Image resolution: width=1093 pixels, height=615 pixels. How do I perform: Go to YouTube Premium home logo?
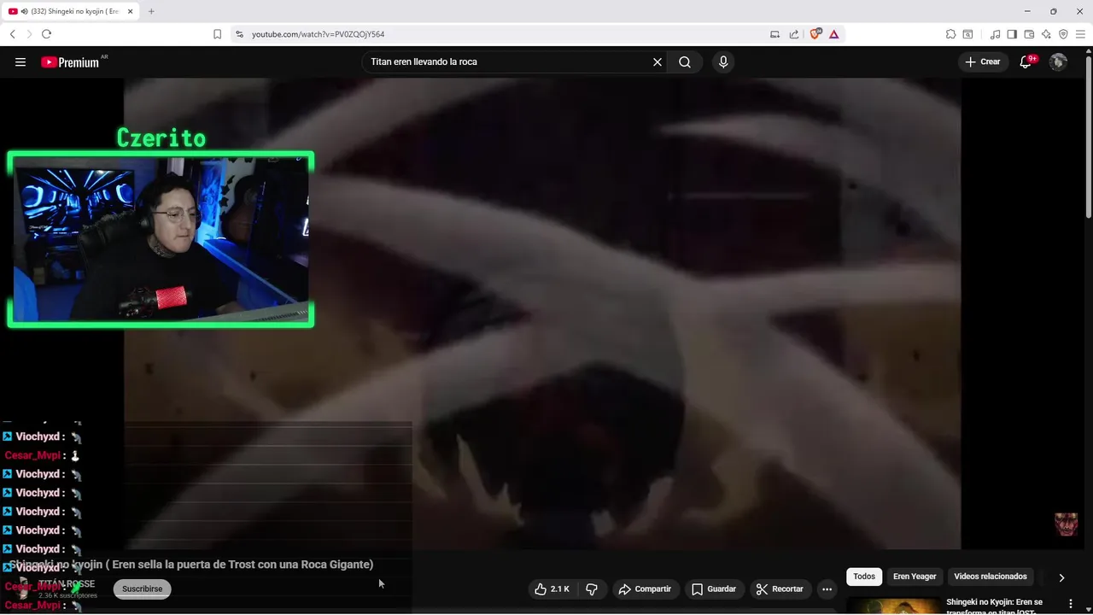[70, 61]
